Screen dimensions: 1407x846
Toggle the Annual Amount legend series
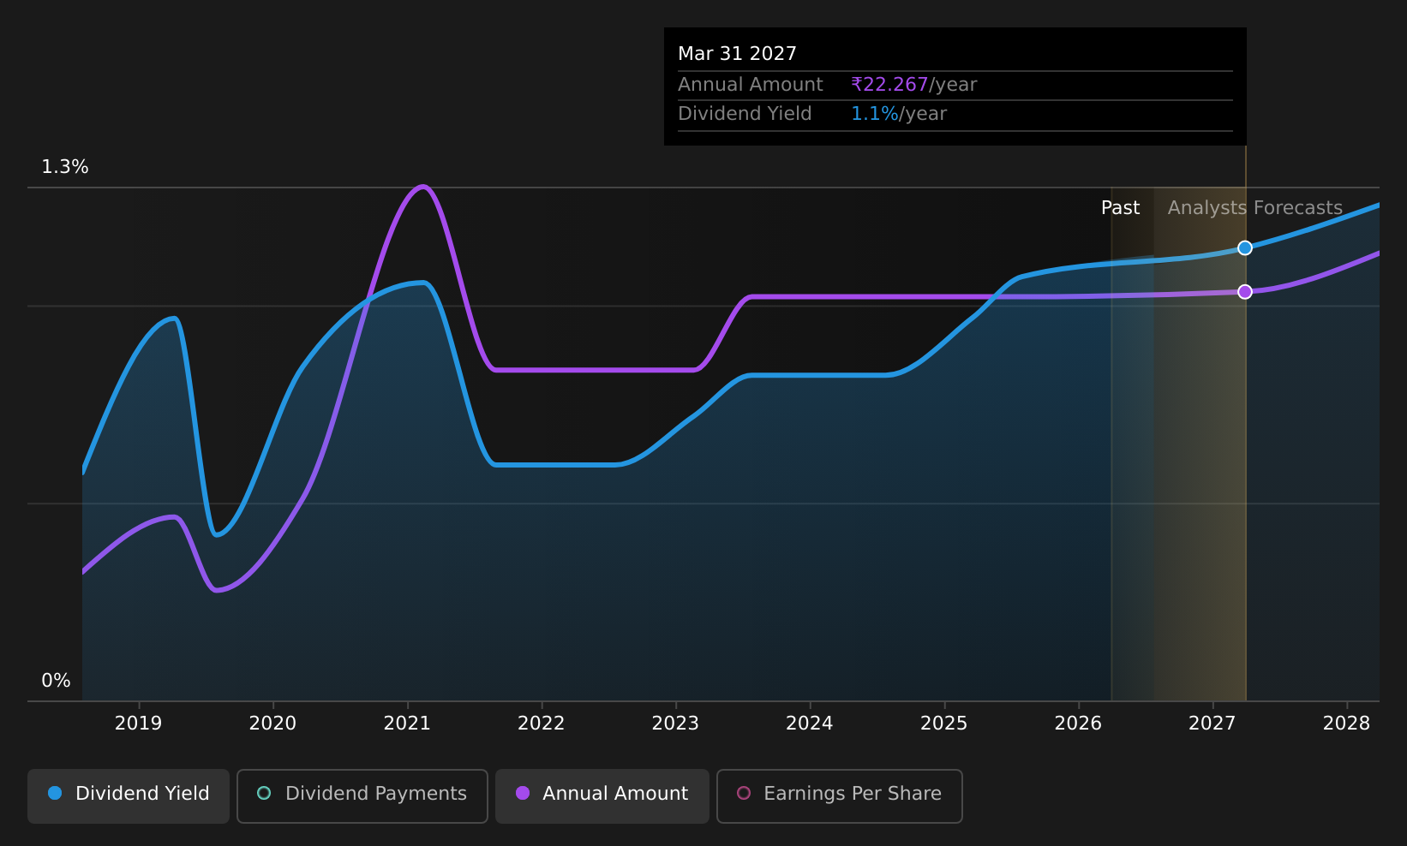point(602,795)
